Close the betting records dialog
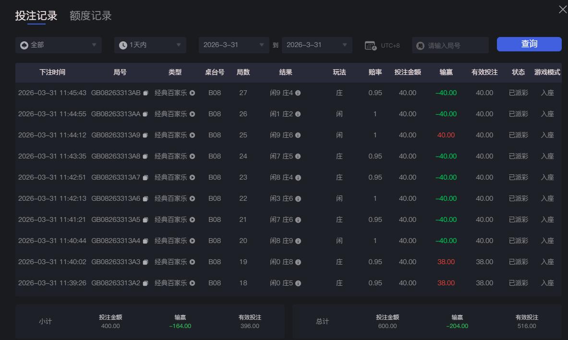568x340 pixels. [562, 9]
